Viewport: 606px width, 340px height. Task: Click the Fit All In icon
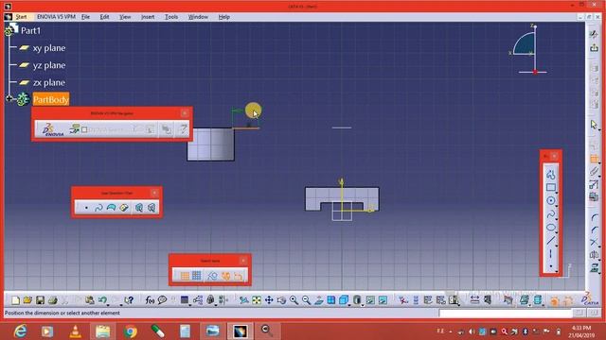pos(257,300)
